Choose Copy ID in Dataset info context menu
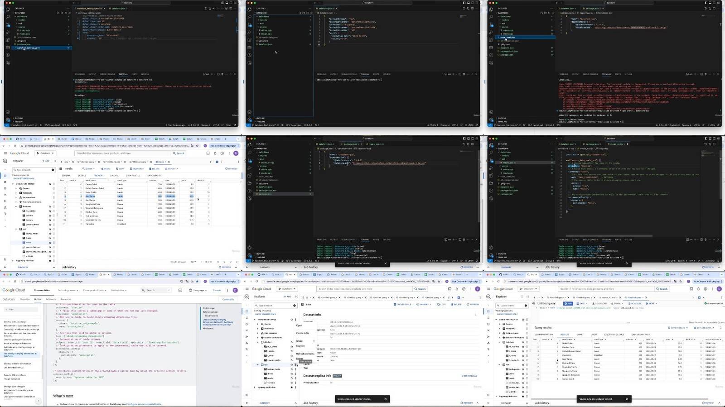725x407 pixels. tap(300, 346)
